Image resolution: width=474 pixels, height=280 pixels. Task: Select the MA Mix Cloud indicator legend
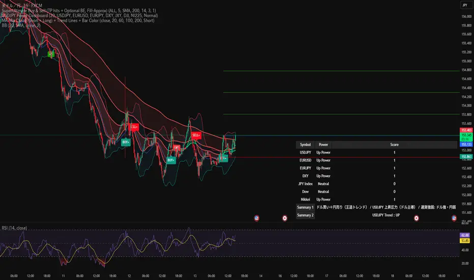point(78,20)
